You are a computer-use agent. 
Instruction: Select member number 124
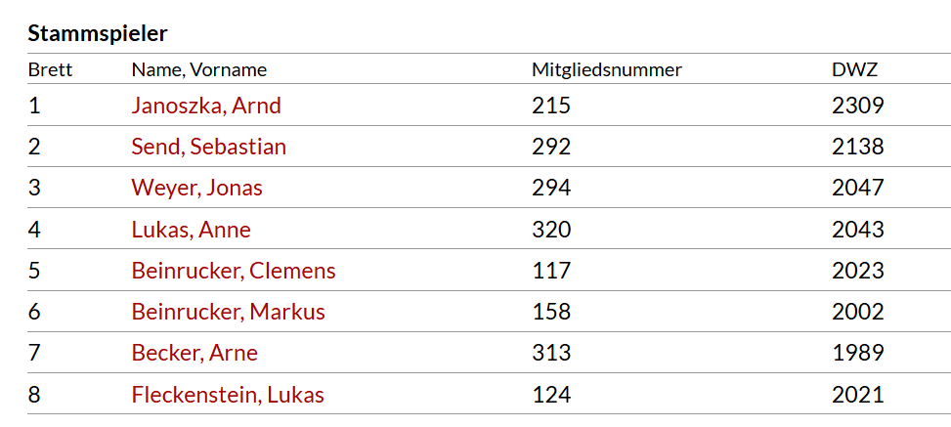tap(551, 396)
